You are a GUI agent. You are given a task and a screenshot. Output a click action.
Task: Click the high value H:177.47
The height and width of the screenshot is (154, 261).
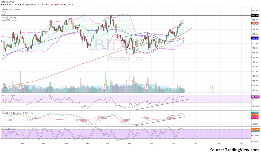tap(50, 5)
